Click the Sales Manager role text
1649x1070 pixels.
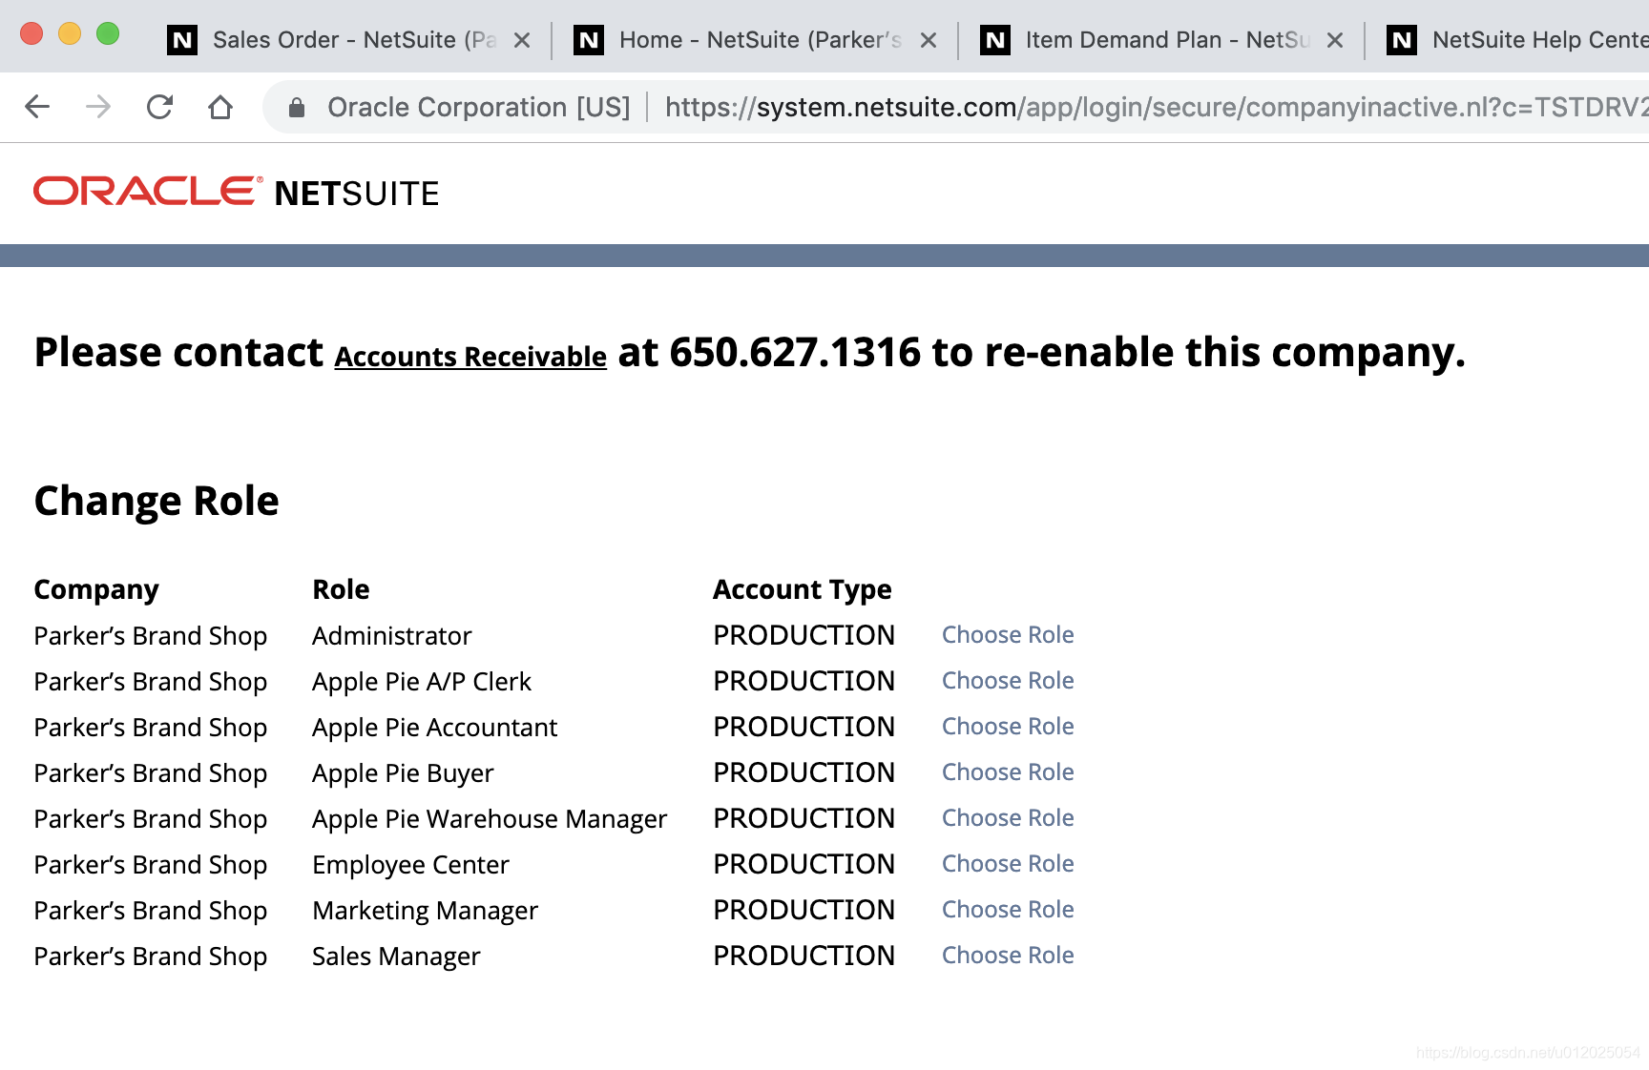[x=396, y=957]
